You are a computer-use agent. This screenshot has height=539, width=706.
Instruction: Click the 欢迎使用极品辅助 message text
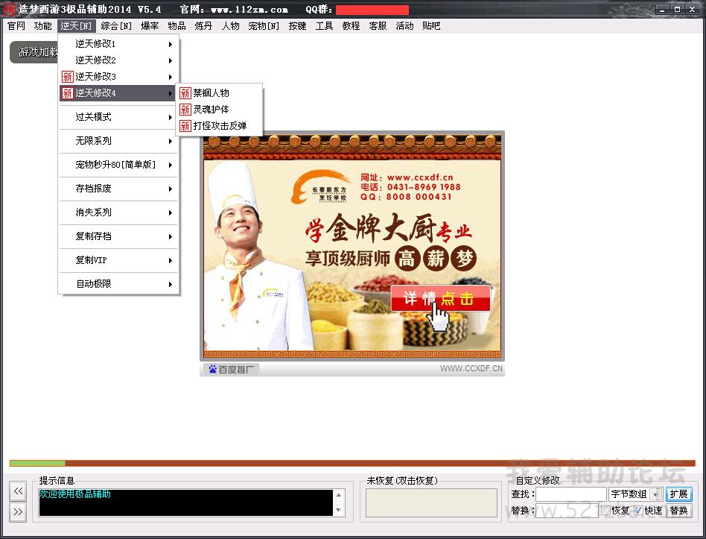(x=74, y=494)
